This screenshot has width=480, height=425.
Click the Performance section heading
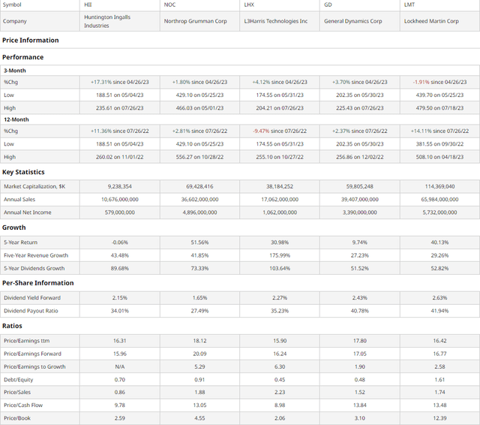point(22,57)
